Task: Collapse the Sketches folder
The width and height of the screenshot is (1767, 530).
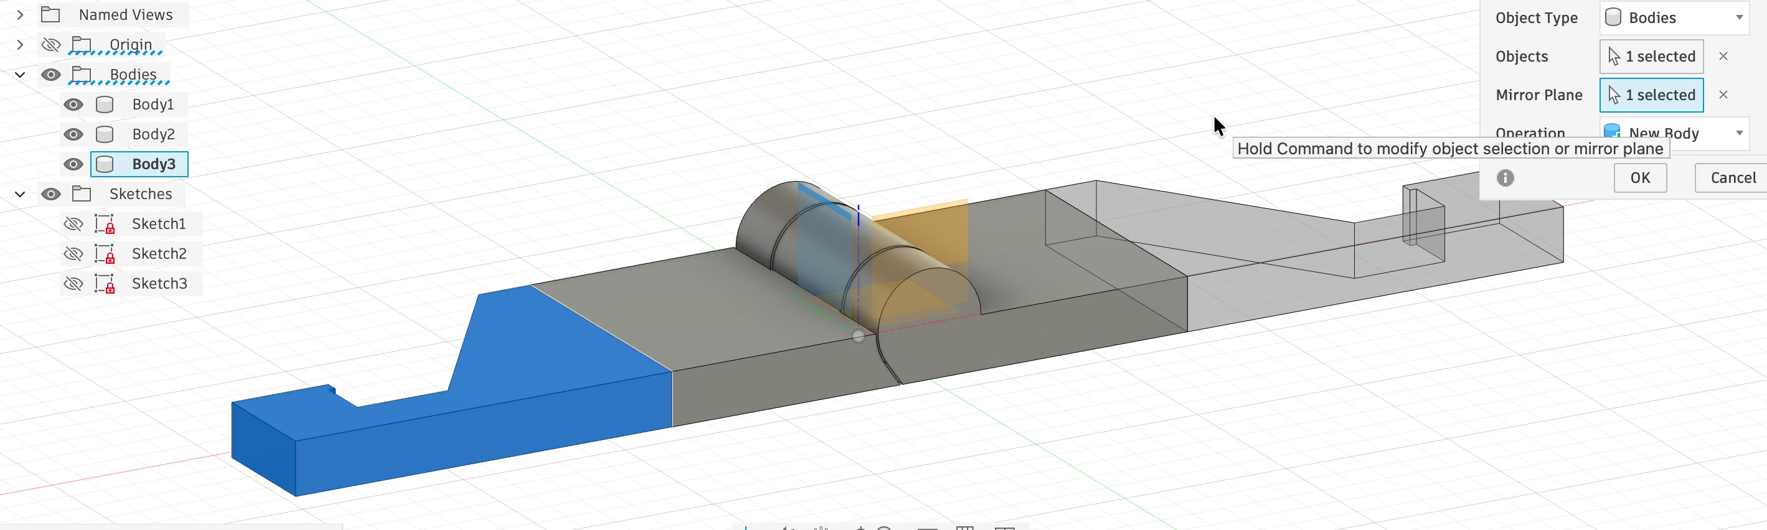Action: click(x=20, y=194)
